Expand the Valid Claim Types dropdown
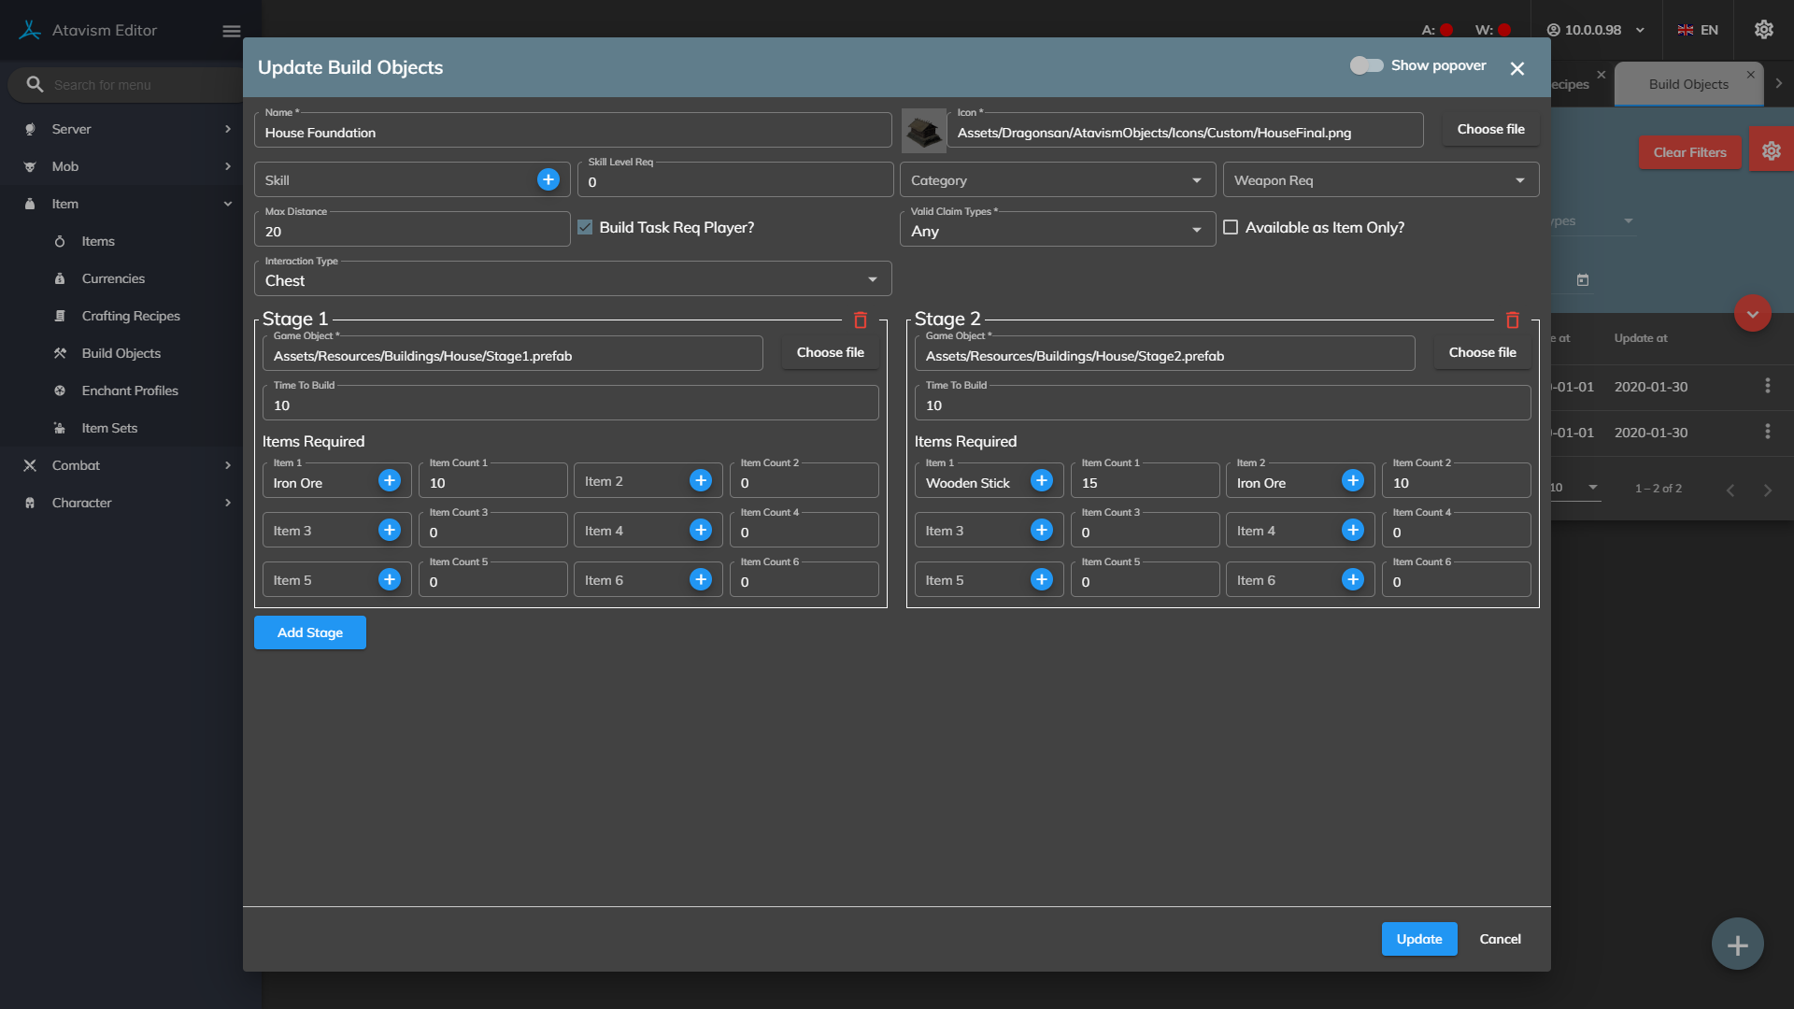The width and height of the screenshot is (1794, 1009). pos(1057,231)
